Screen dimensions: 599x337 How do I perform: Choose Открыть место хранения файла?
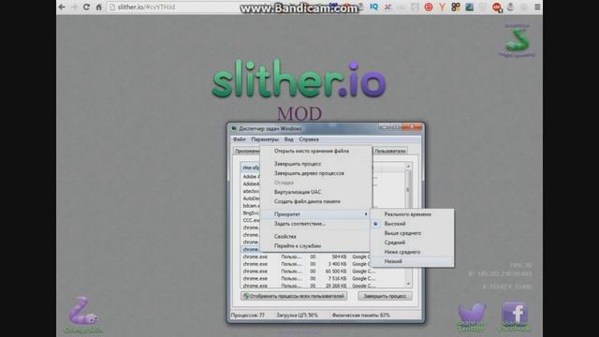pyautogui.click(x=315, y=151)
